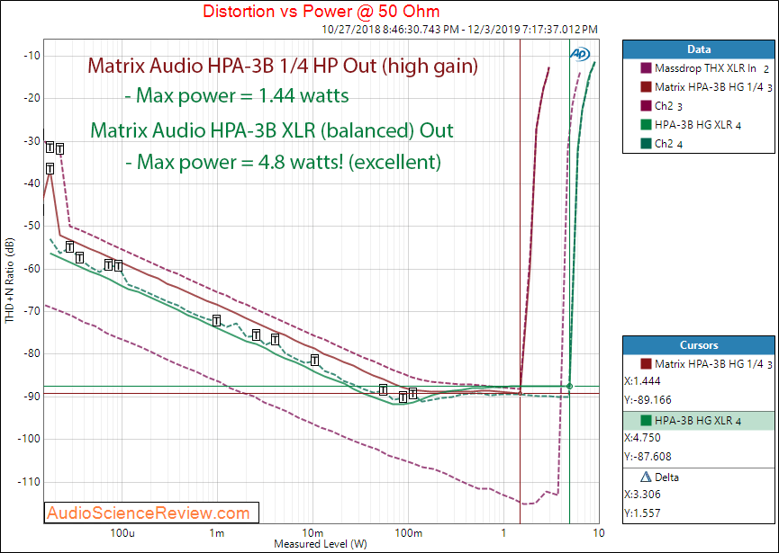The width and height of the screenshot is (779, 553).
Task: Click annotation 'Matrix Audio HPA-3B 1/4 HP Out (high gain)'
Action: [x=283, y=67]
